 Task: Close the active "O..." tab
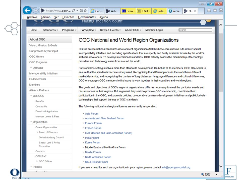click(x=195, y=11)
